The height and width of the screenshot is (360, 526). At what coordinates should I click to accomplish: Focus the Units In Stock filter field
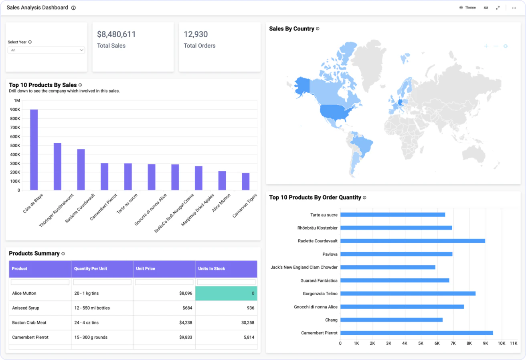coord(226,282)
